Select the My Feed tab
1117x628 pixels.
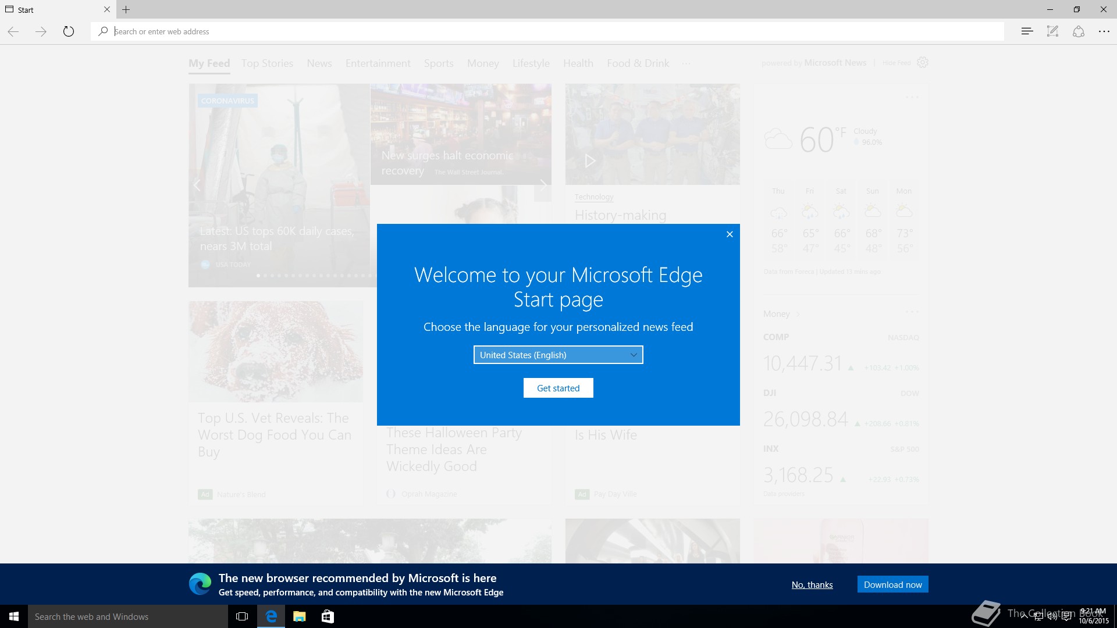tap(209, 63)
